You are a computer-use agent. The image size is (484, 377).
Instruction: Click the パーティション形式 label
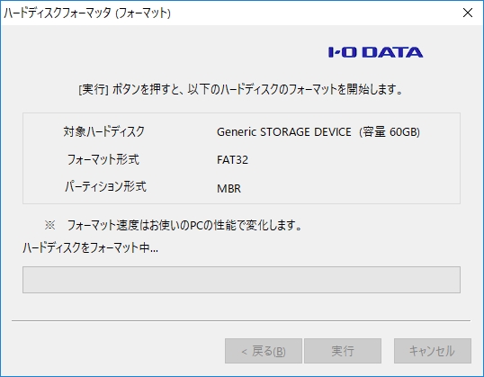[x=105, y=187]
